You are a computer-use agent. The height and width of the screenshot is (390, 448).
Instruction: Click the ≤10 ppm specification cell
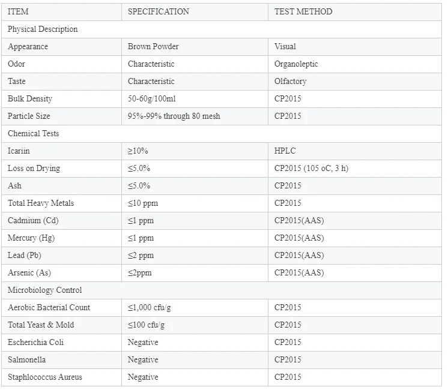click(143, 203)
